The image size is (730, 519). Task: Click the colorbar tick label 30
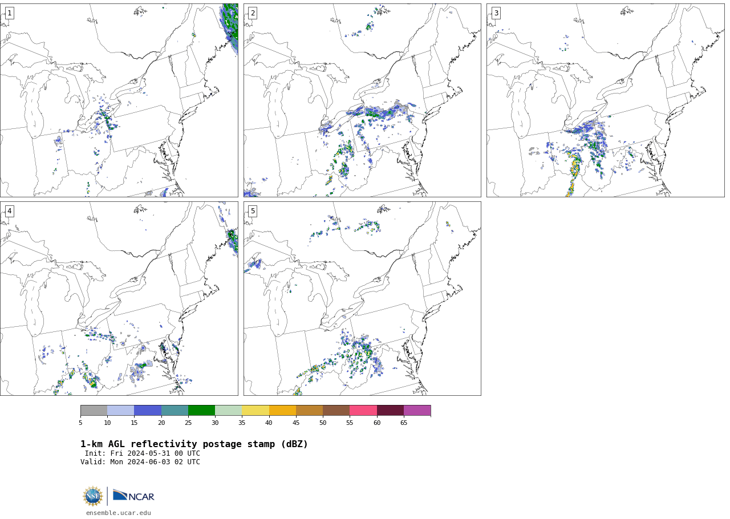215,423
